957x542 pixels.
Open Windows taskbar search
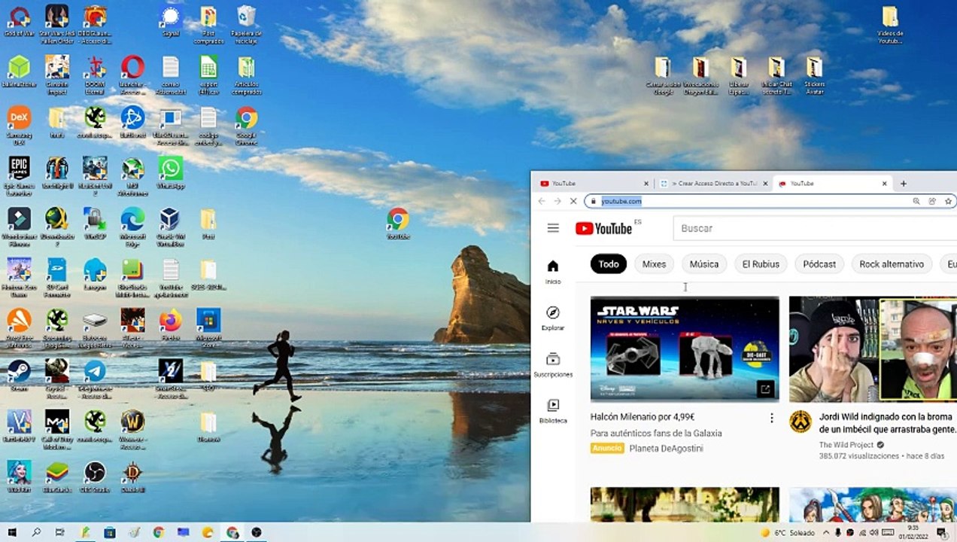click(x=36, y=532)
